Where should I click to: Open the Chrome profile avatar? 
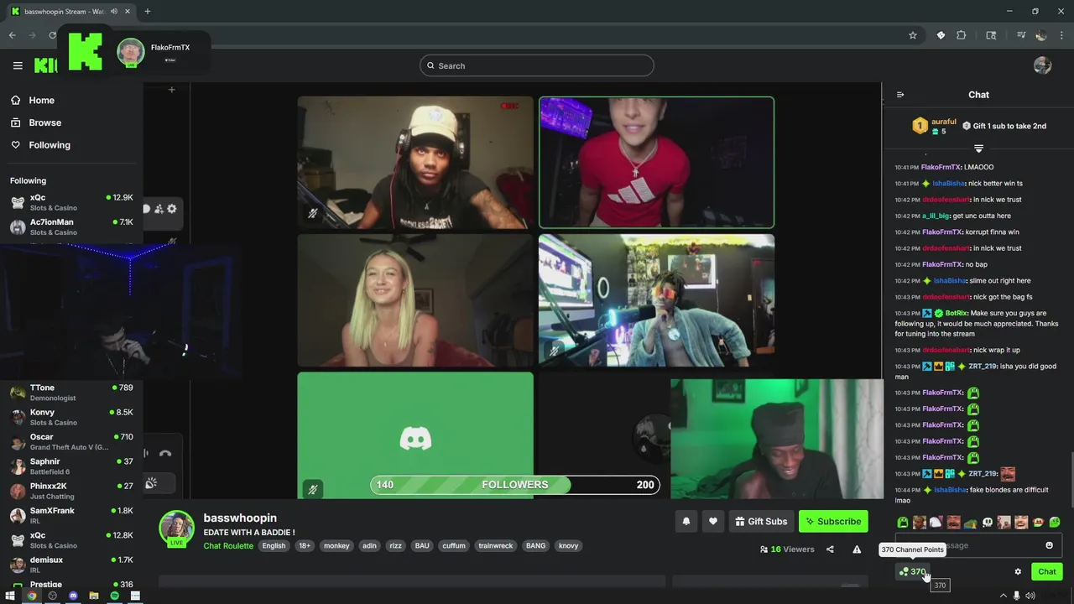click(x=1041, y=35)
